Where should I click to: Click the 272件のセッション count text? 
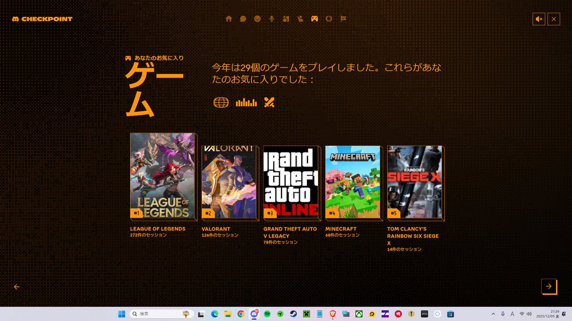(x=149, y=235)
